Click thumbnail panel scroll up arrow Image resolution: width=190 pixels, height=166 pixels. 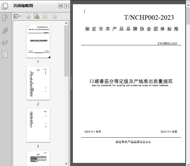coord(66,23)
